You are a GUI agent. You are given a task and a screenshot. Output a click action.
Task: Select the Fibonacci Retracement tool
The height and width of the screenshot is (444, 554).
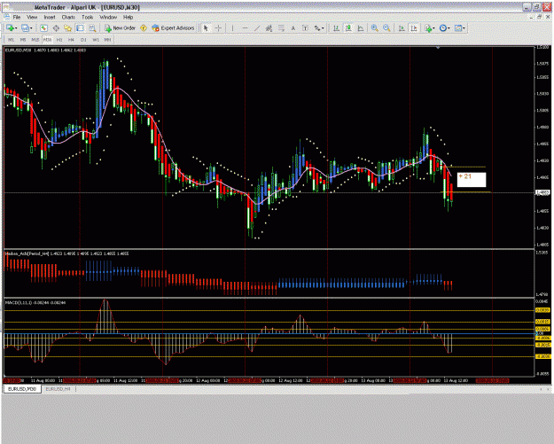click(x=281, y=27)
